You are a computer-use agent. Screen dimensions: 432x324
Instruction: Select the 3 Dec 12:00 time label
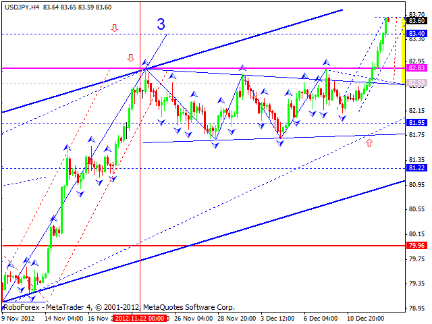[x=278, y=317]
